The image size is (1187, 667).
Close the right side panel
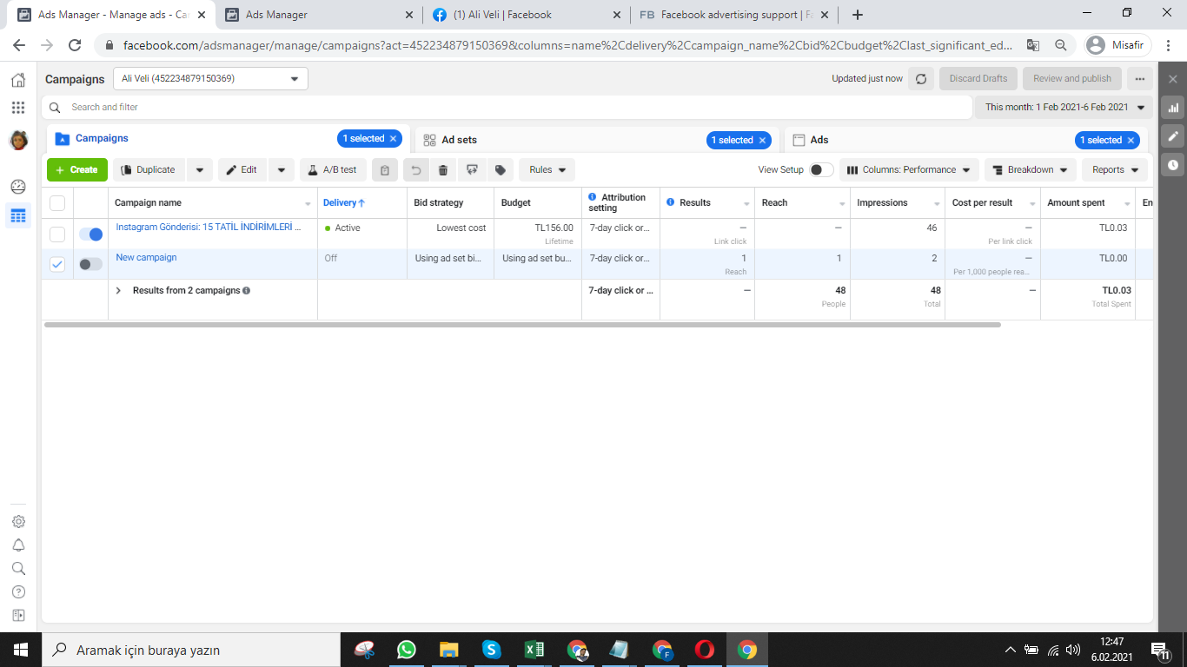tap(1173, 79)
